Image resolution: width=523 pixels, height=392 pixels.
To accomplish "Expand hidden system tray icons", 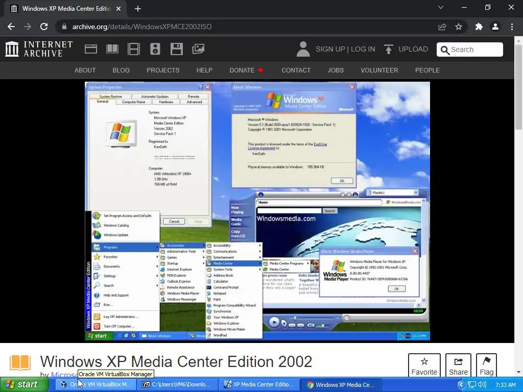I will 461,385.
